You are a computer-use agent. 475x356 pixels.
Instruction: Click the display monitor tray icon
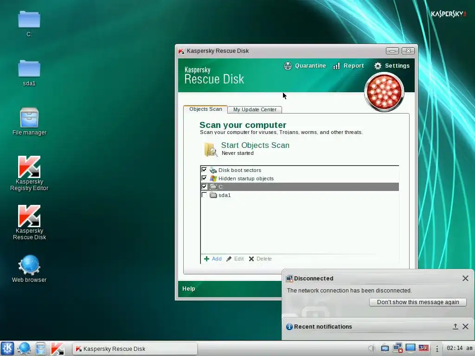click(411, 348)
